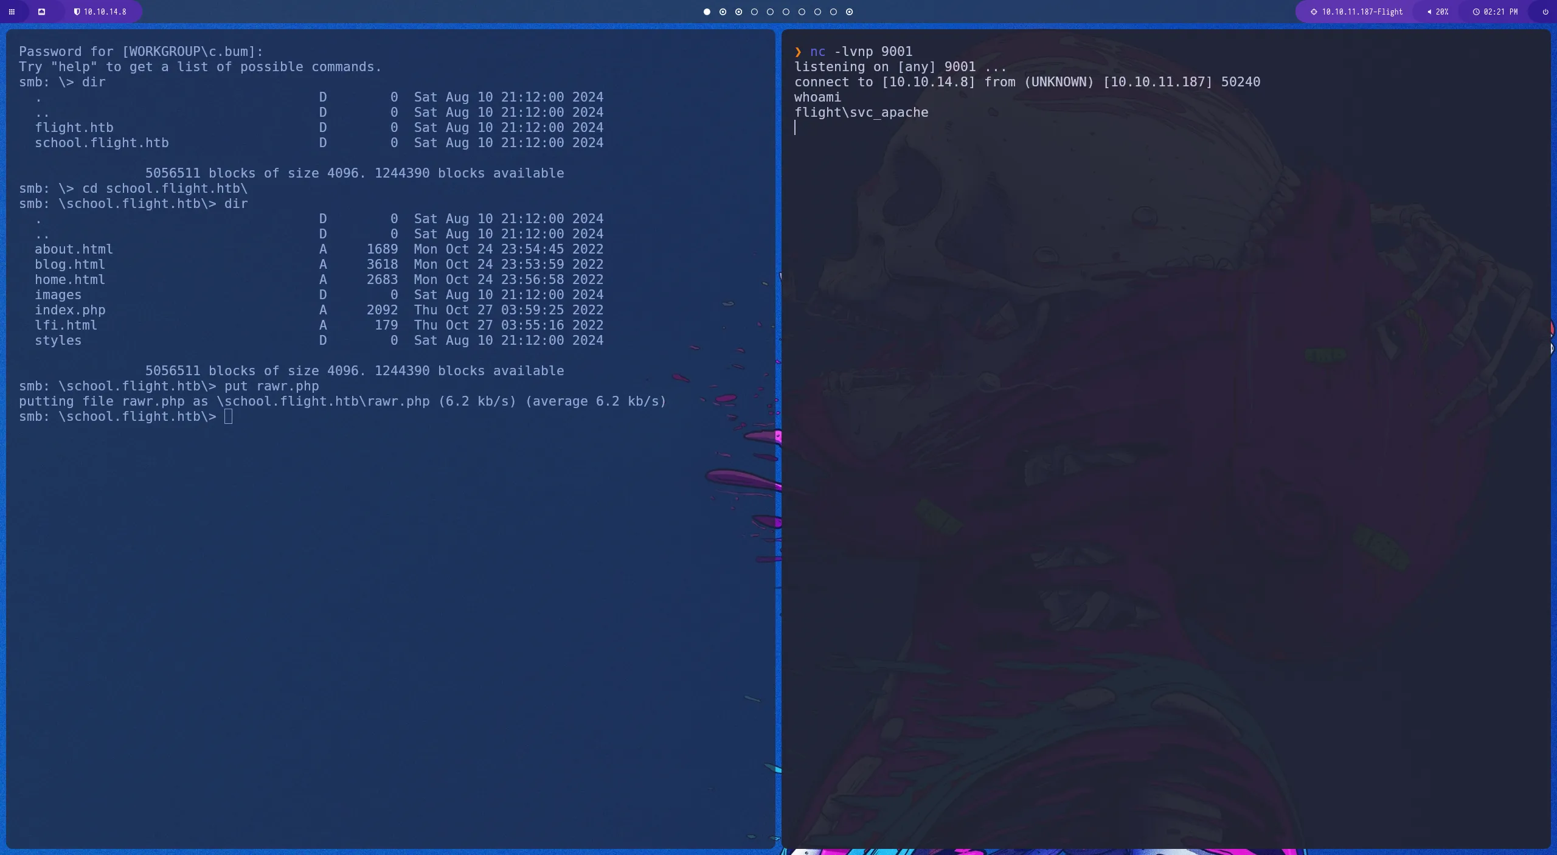Image resolution: width=1557 pixels, height=855 pixels.
Task: Switch to the last workspace dot
Action: coord(849,12)
